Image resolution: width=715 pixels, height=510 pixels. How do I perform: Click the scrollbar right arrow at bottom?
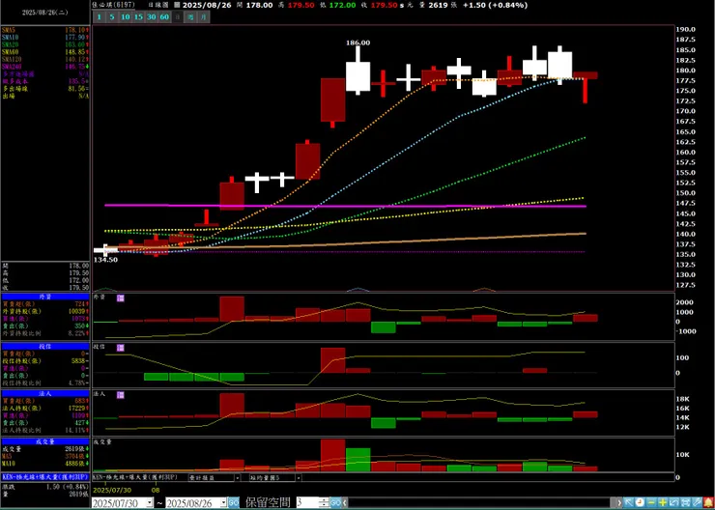pyautogui.click(x=619, y=502)
